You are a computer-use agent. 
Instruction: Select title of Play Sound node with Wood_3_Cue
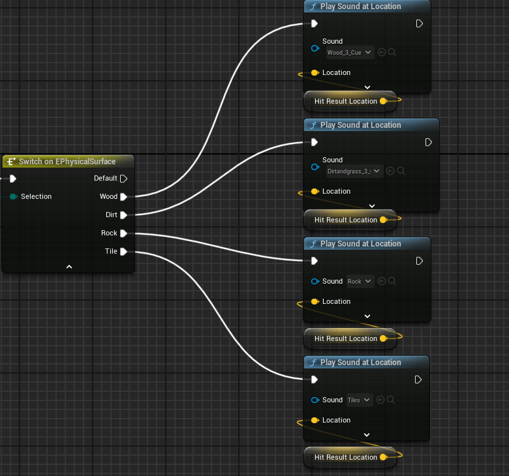click(360, 7)
